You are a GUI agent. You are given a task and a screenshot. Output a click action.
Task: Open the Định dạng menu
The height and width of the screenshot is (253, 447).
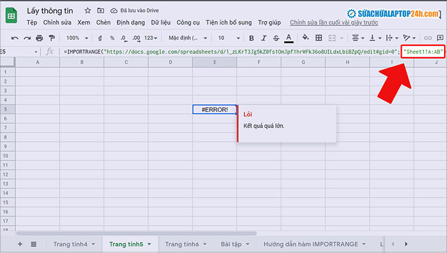pos(131,22)
